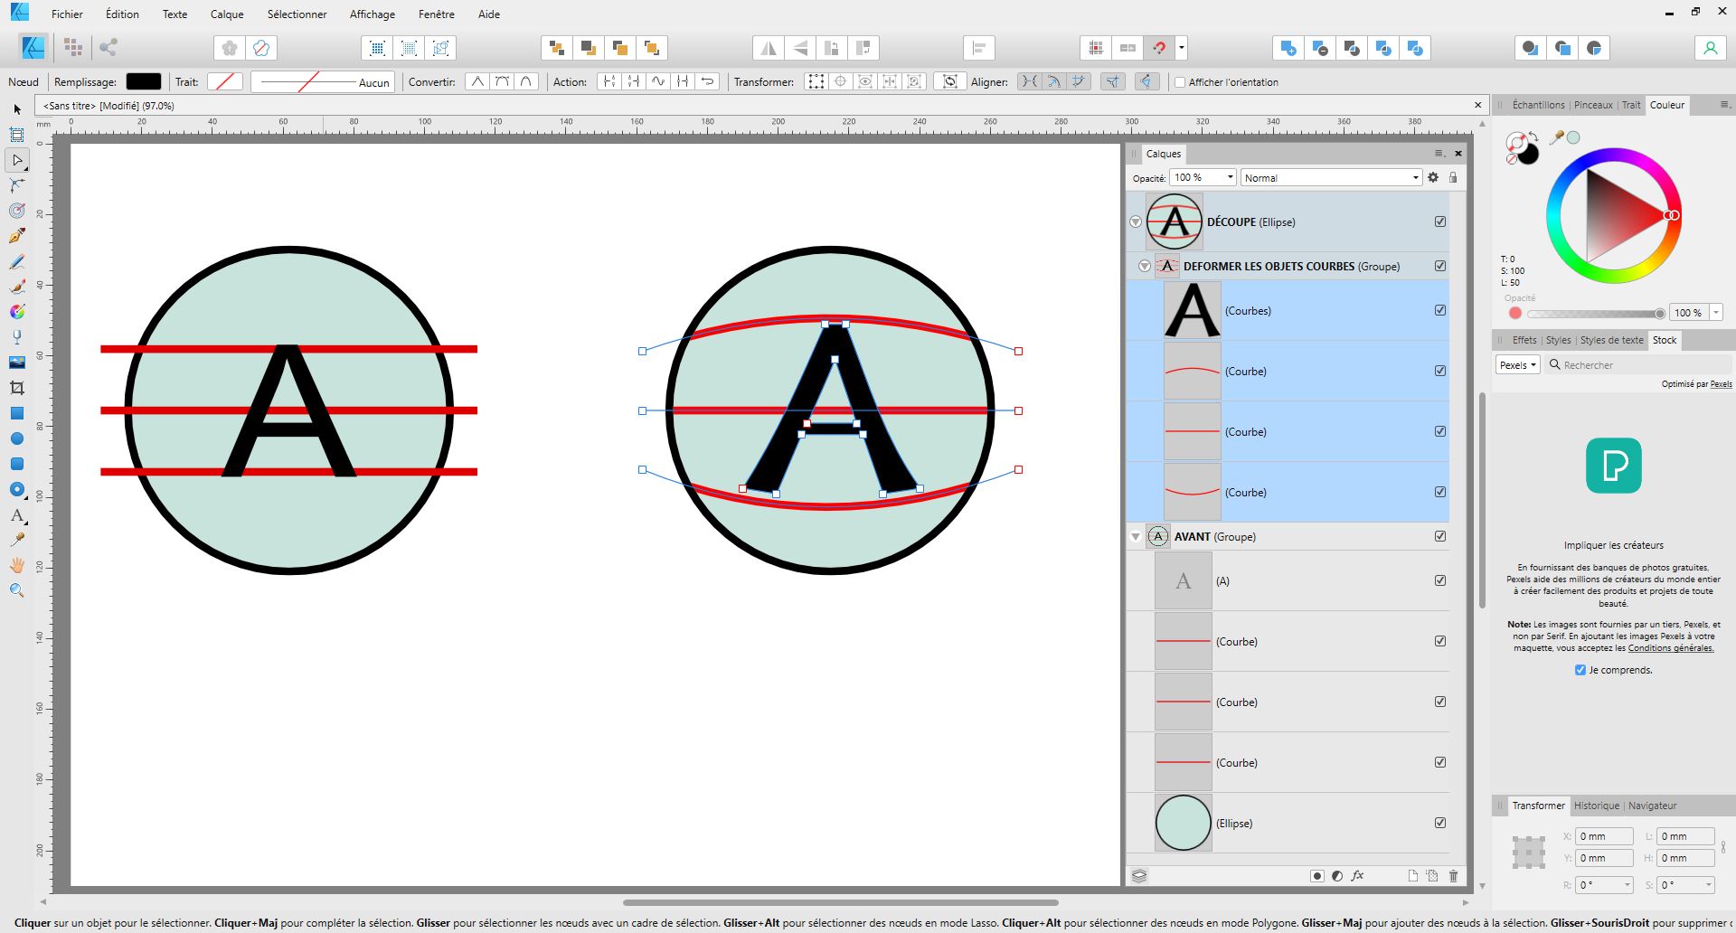Click the Subtract boolean operation icon
This screenshot has width=1736, height=933.
tap(1320, 48)
